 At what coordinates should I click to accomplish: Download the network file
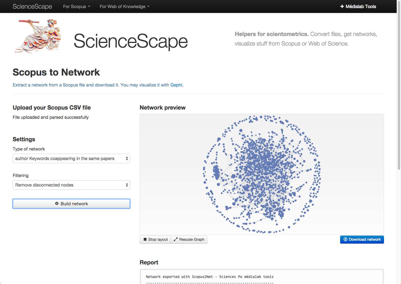point(362,240)
